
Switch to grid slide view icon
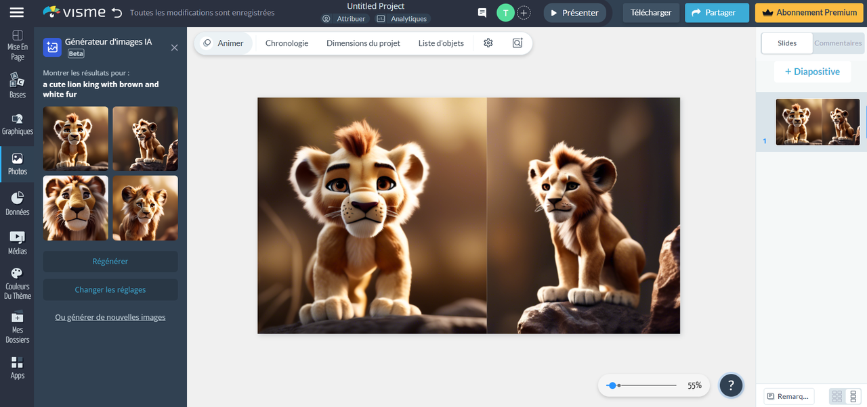tap(837, 396)
